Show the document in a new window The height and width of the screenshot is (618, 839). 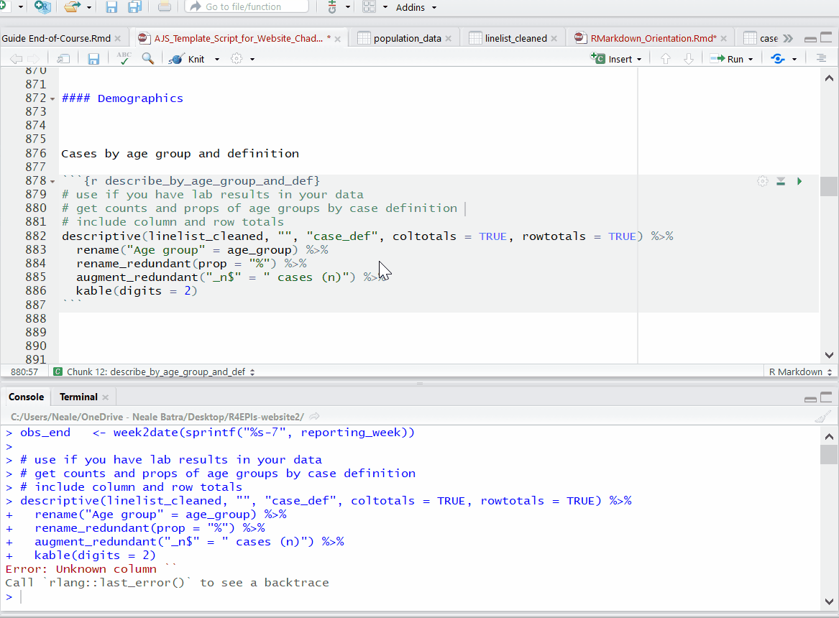coord(63,59)
